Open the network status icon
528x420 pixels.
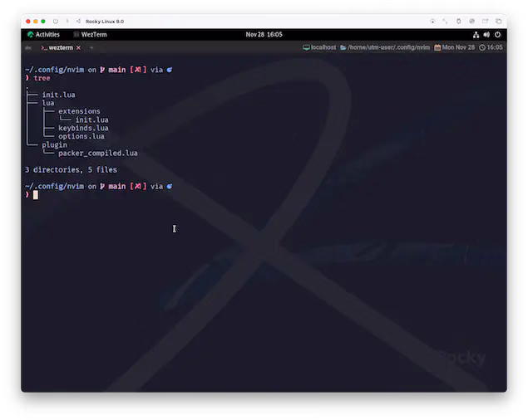(476, 35)
